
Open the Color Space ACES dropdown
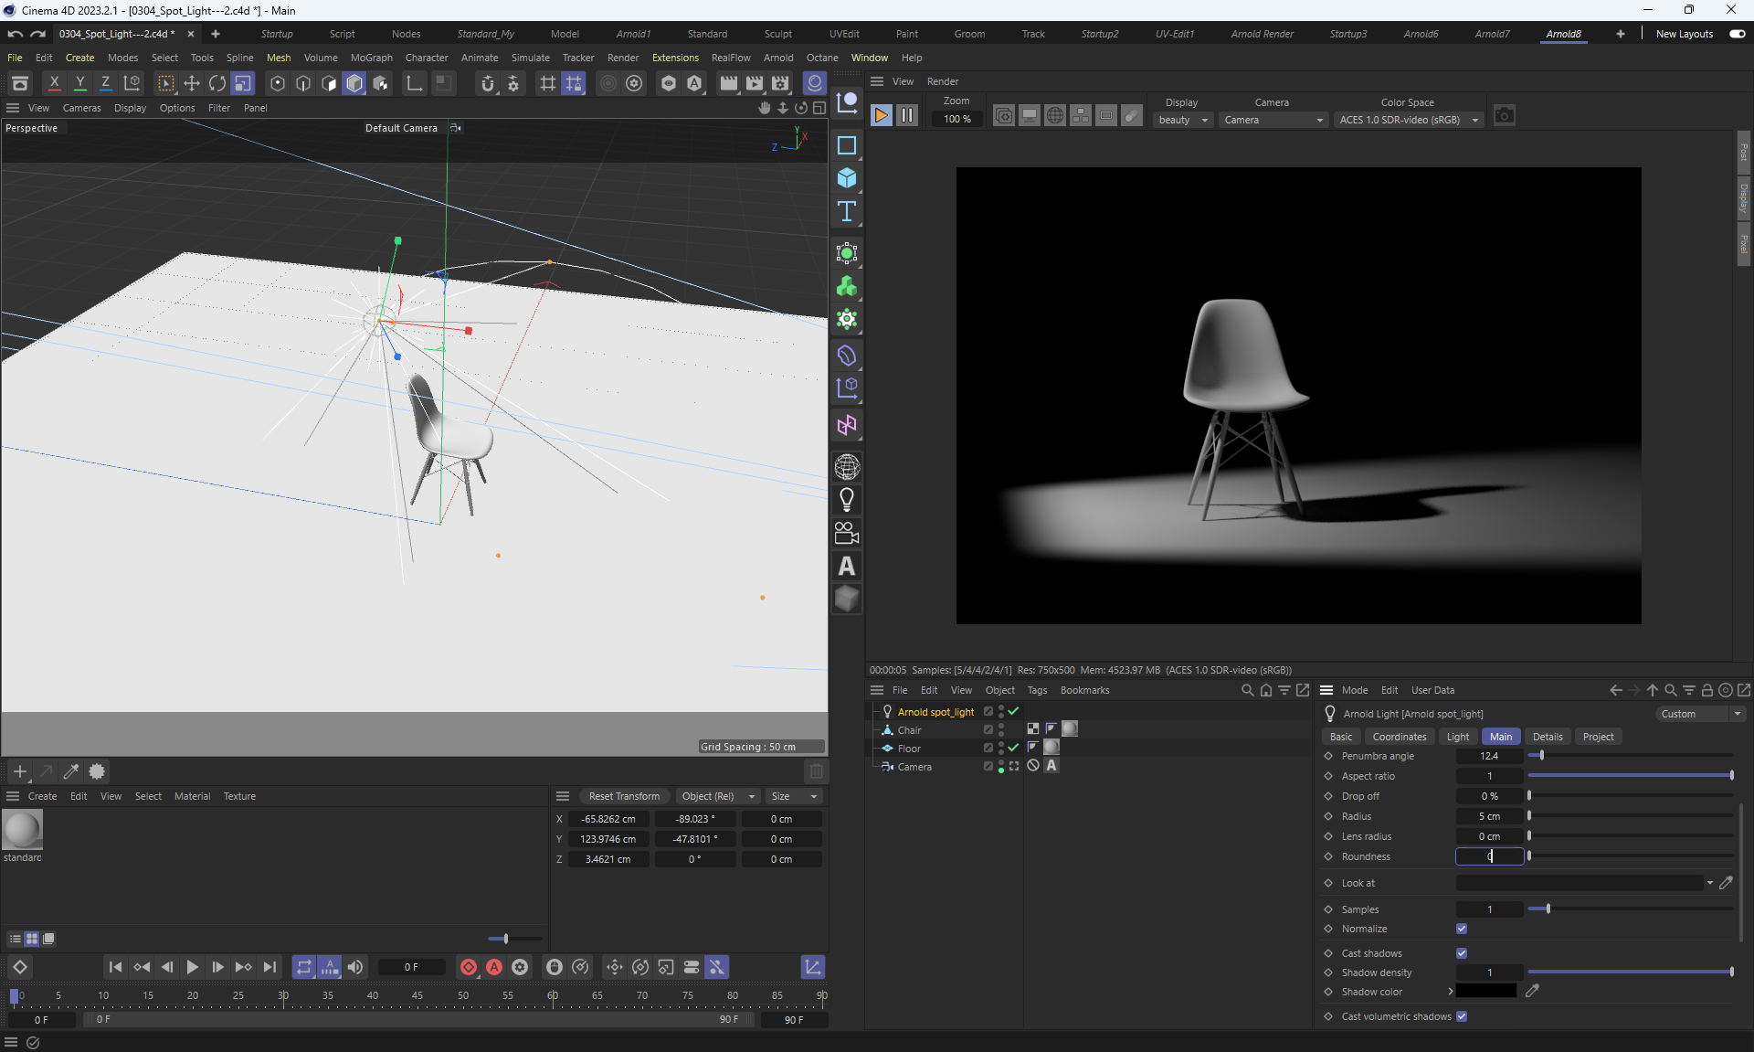(x=1408, y=120)
